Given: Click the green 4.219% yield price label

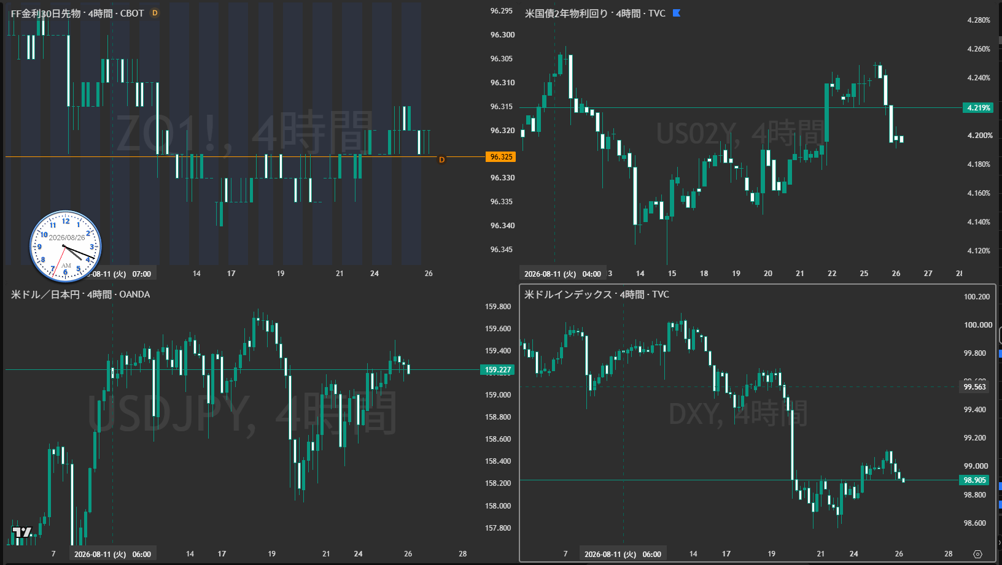Looking at the screenshot, I should 978,107.
